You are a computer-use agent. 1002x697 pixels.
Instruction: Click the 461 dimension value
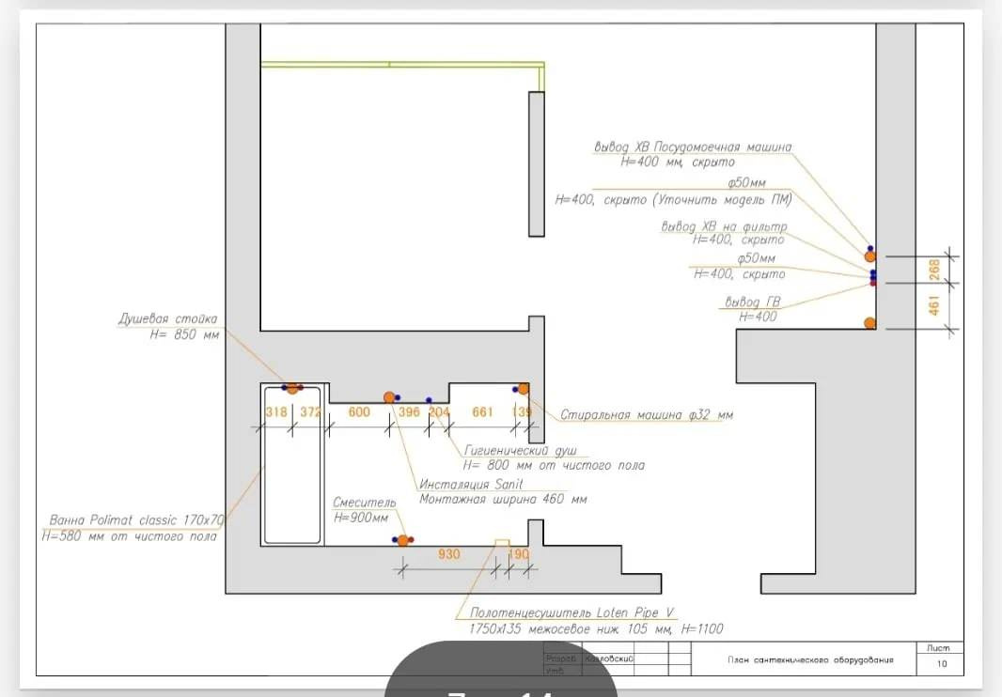[x=934, y=305]
